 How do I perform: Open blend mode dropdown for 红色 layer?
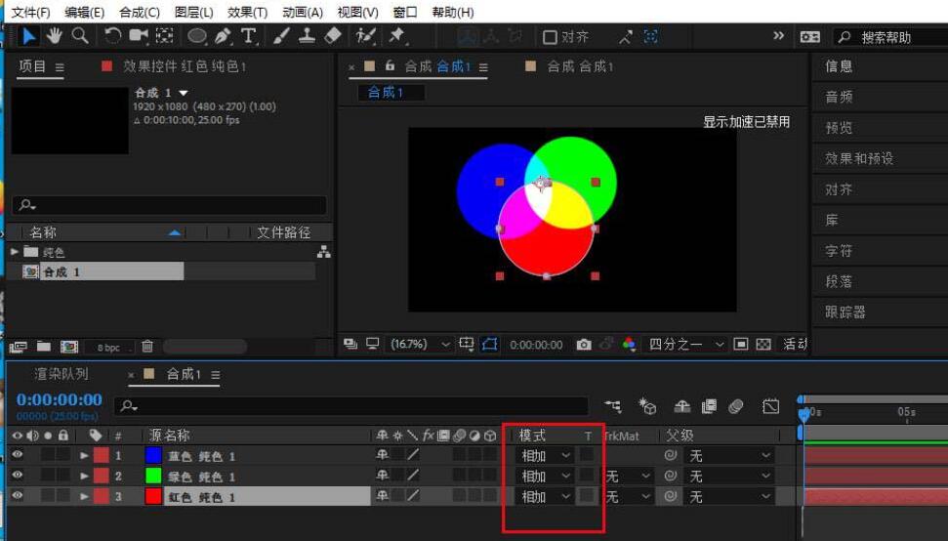(545, 497)
